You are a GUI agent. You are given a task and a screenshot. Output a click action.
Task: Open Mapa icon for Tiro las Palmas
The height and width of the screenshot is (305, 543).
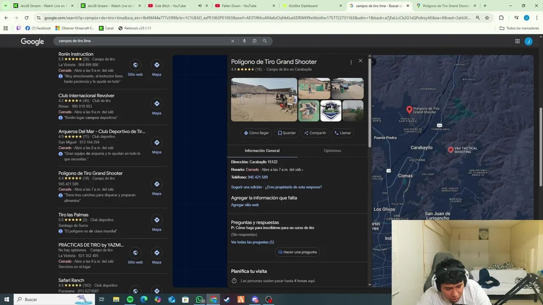point(157,220)
